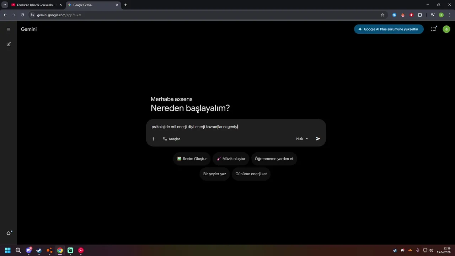455x256 pixels.
Task: Open the media control music icon
Action: click(x=433, y=15)
